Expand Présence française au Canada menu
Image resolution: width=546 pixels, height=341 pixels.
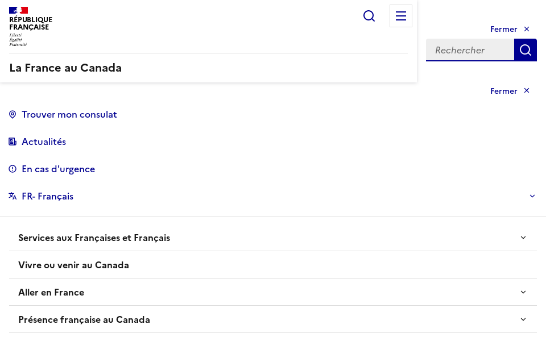click(x=523, y=319)
